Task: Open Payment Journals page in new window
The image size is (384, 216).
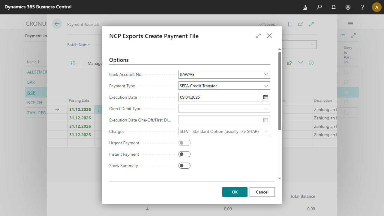Action: (300, 24)
